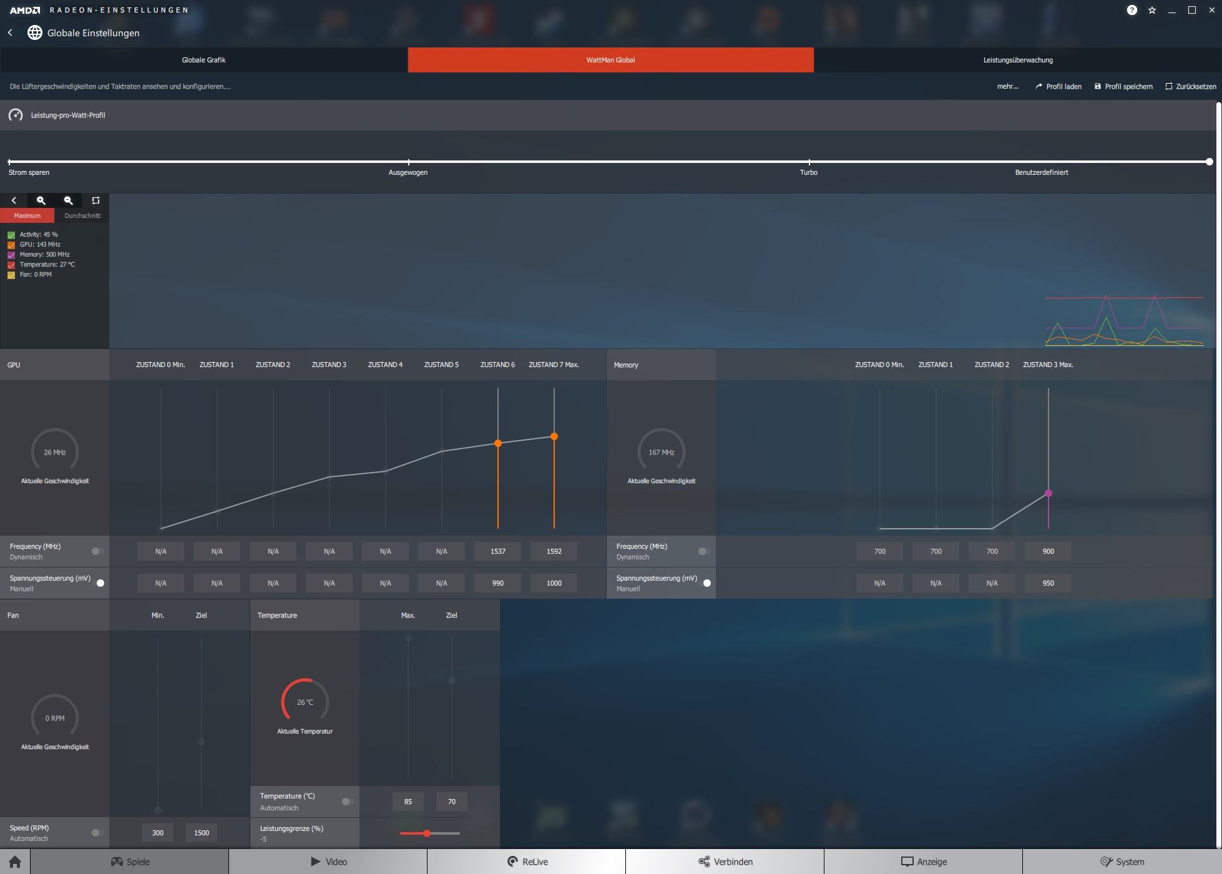Click GPU Zustand 6 orange curve handle
Viewport: 1222px width, 874px height.
(498, 443)
